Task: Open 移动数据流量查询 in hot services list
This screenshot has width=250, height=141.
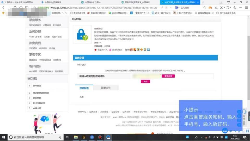Action: 41,93
